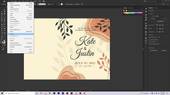170x95 pixels.
Task: Select the Selection tool arrow
Action: (2, 9)
